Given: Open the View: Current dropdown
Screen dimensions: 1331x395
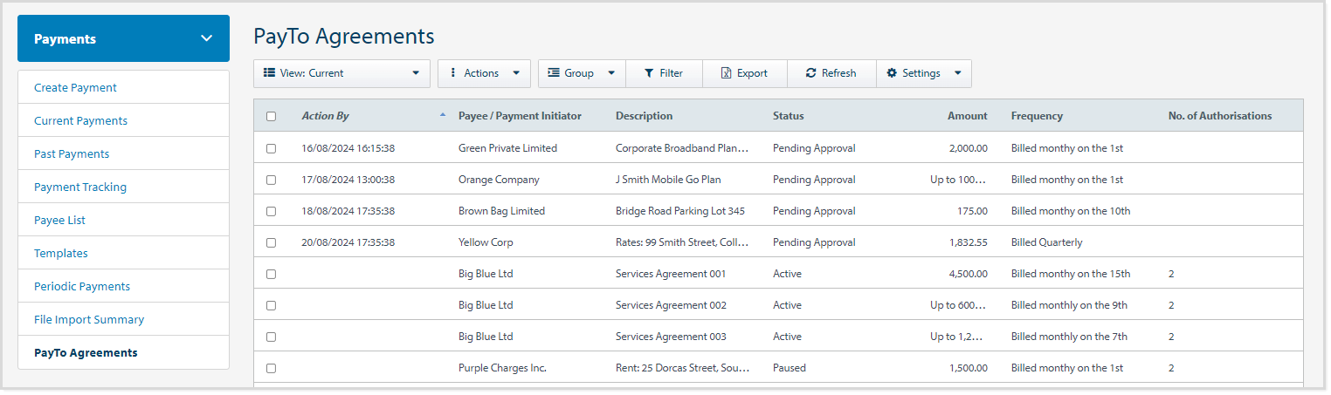Looking at the screenshot, I should click(341, 74).
